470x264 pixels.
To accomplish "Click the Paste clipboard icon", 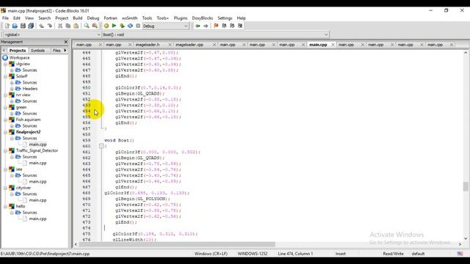I will [x=76, y=26].
